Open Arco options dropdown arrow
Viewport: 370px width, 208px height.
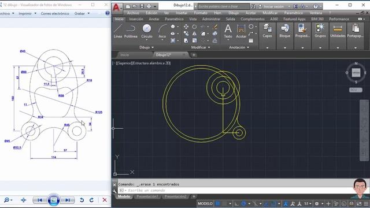[162, 40]
